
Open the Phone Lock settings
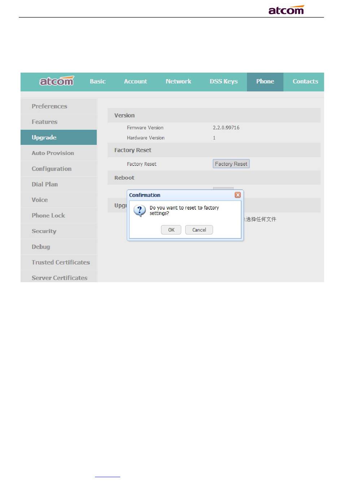58,215
